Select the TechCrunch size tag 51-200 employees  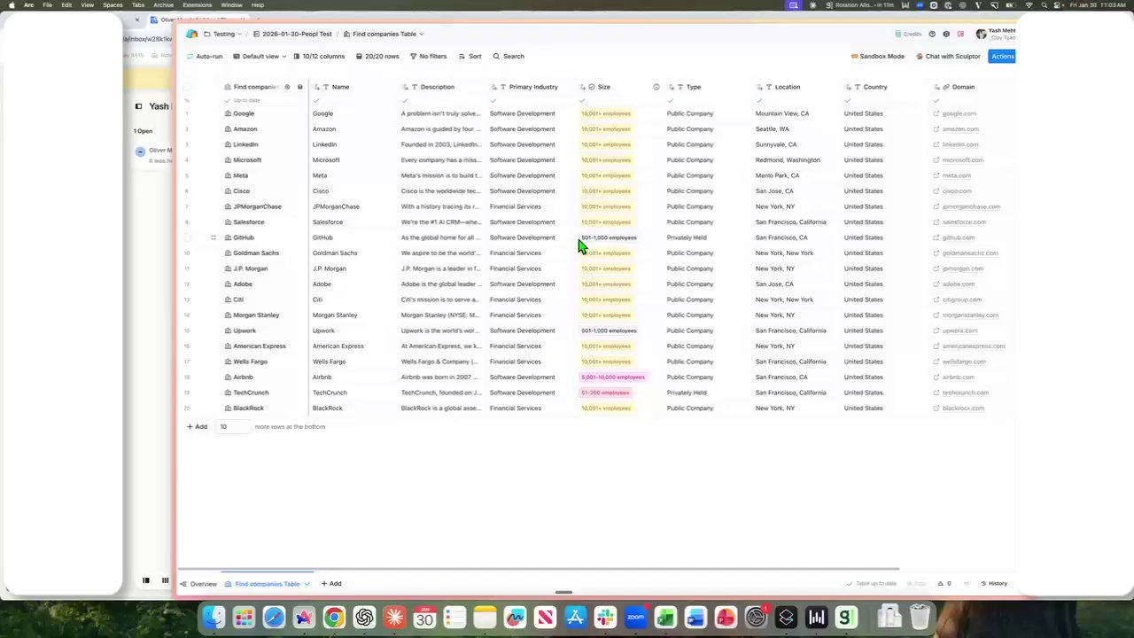(605, 393)
